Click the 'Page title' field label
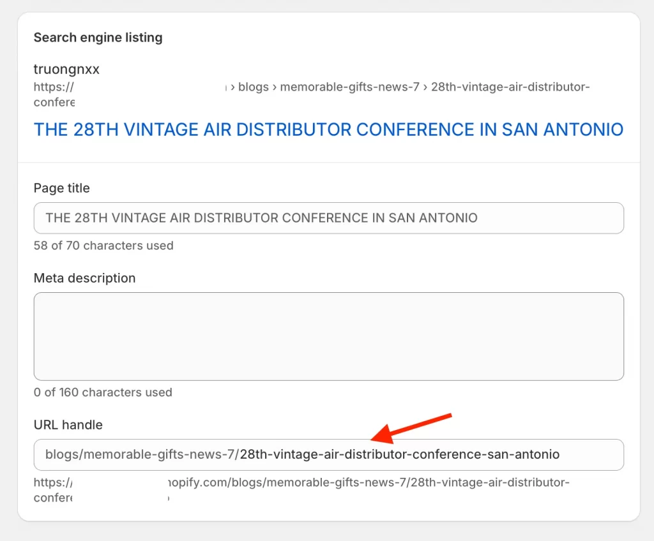The image size is (654, 541). pyautogui.click(x=61, y=188)
